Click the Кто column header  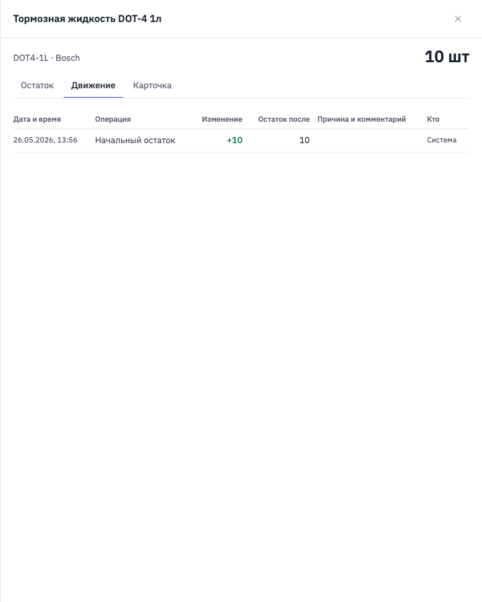[x=433, y=119]
